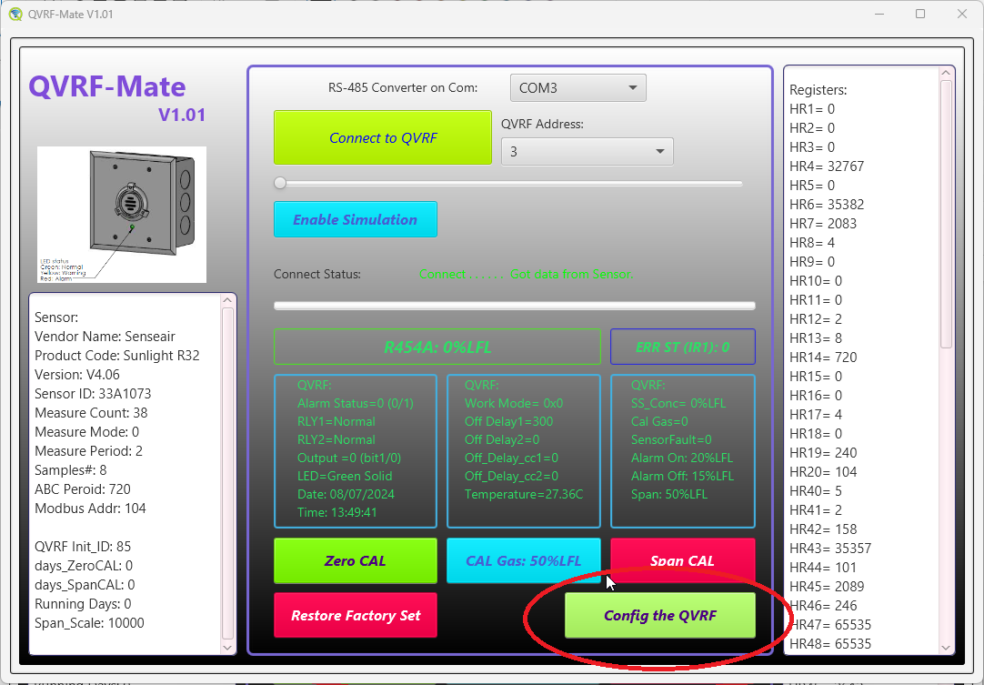
Task: Click the Restore Factory Set button
Action: point(356,615)
